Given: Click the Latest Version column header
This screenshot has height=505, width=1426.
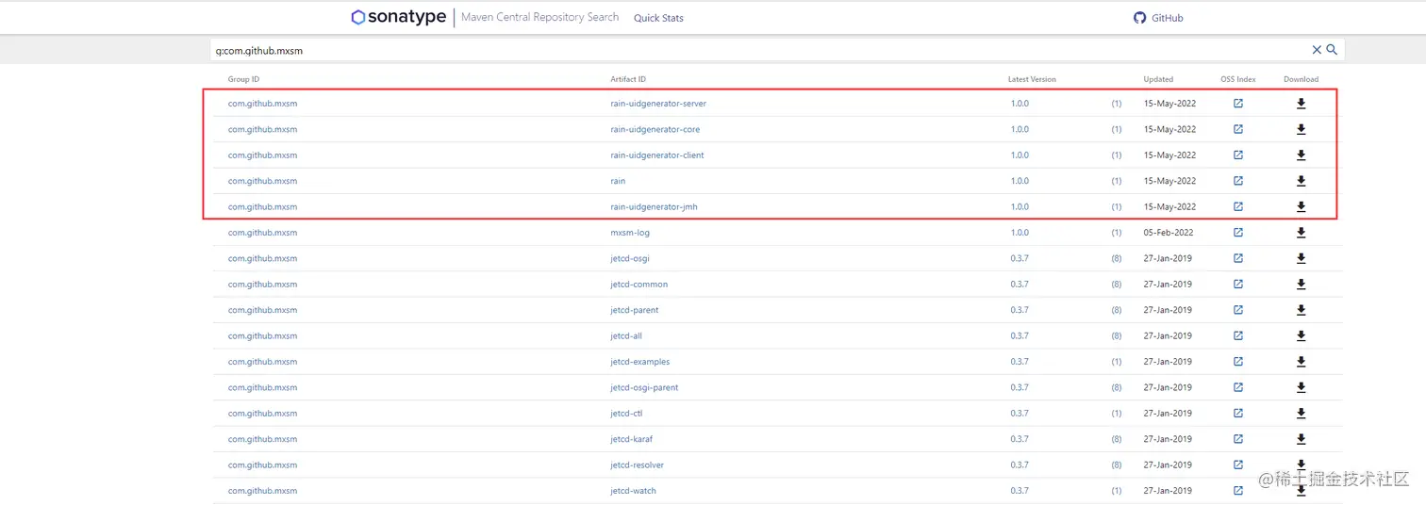Looking at the screenshot, I should 1032,79.
